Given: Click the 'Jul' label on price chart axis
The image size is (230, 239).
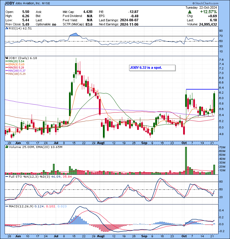Looking at the screenshot, I should (56, 143).
